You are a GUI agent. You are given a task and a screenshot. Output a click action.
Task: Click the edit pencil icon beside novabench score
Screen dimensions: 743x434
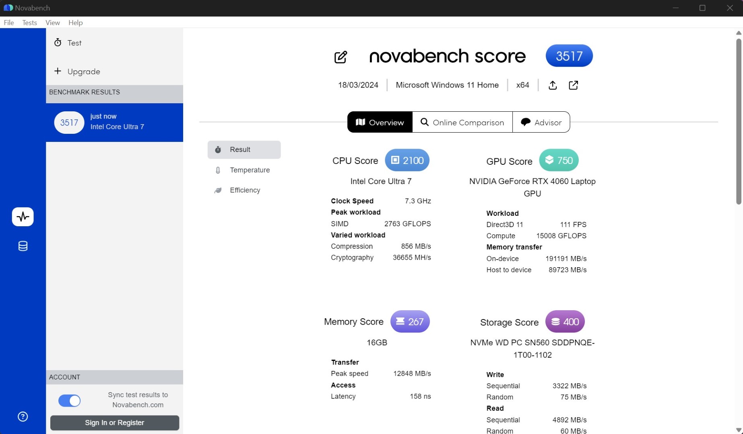tap(341, 57)
